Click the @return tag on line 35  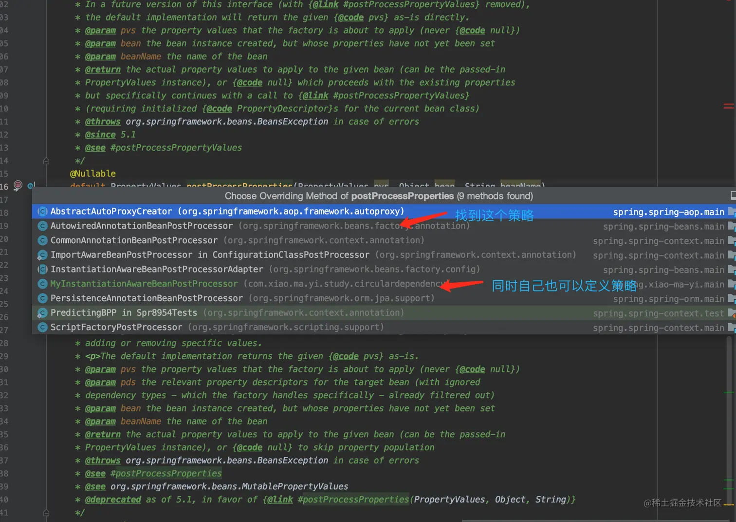(x=103, y=434)
